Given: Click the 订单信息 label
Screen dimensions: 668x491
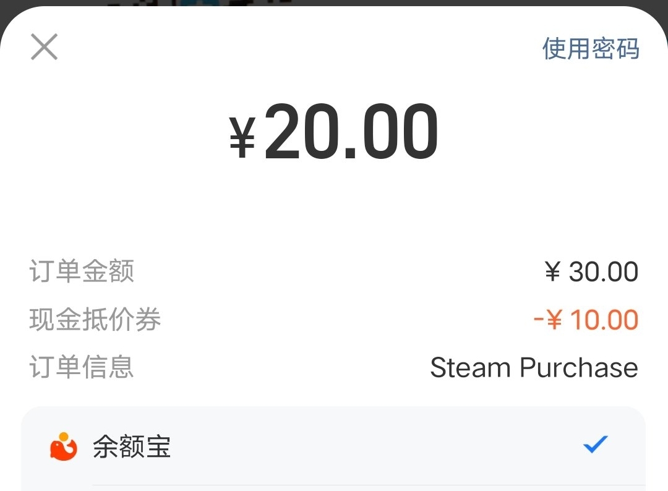Looking at the screenshot, I should [82, 367].
